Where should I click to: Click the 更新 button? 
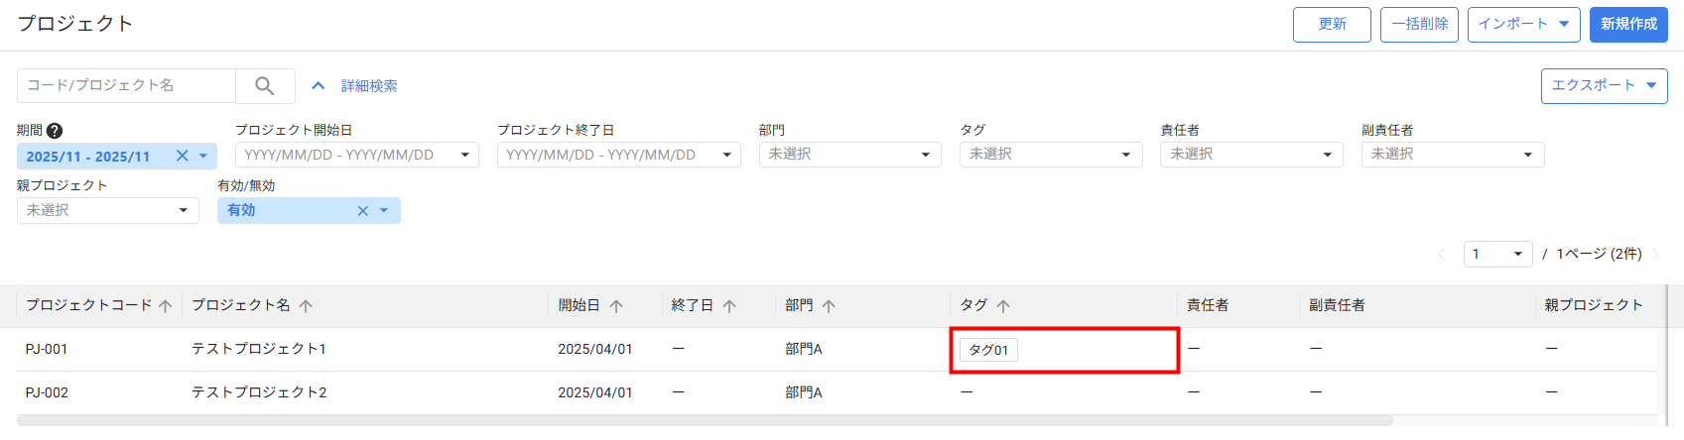click(1332, 24)
